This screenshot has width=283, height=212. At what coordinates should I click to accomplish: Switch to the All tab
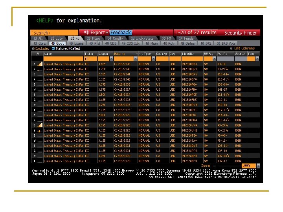38,38
